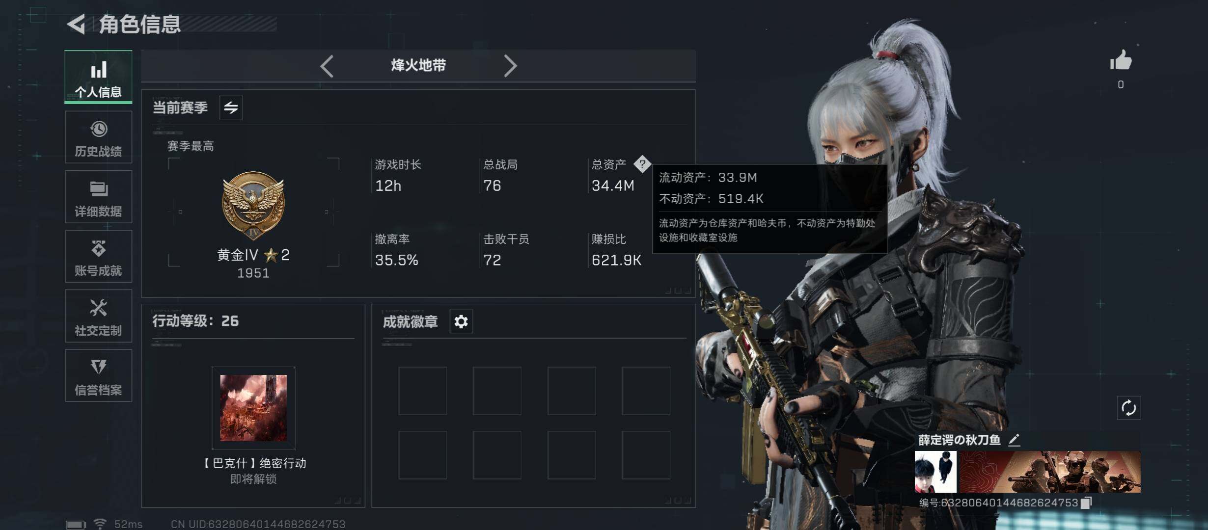Click the 总资产 question mark help icon
Viewport: 1208px width, 530px height.
coord(642,164)
